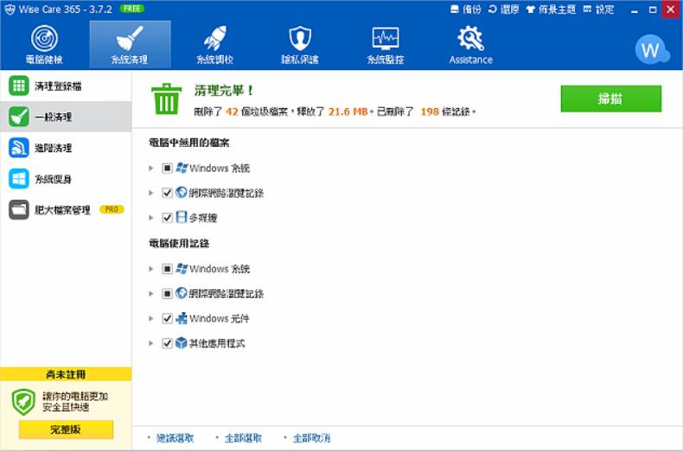
Task: Uncheck 網際網路瀏覽記錄 under 電腦中無用的檔案
Action: coord(167,193)
